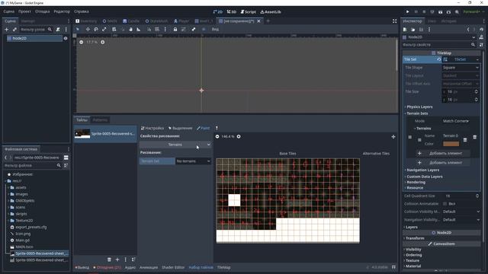Switch to the Paint tileset mode
Viewport: 488px width, 274px height.
204,128
